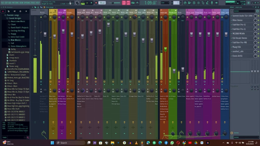Open the Channel rack icon

pyautogui.click(x=194, y=3)
